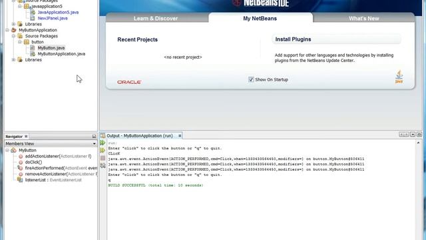This screenshot has width=426, height=240.
Task: Click the previous-tab arrow in output header
Action: point(401,135)
